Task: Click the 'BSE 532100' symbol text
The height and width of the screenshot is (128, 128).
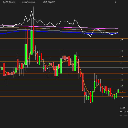Action: (49, 2)
